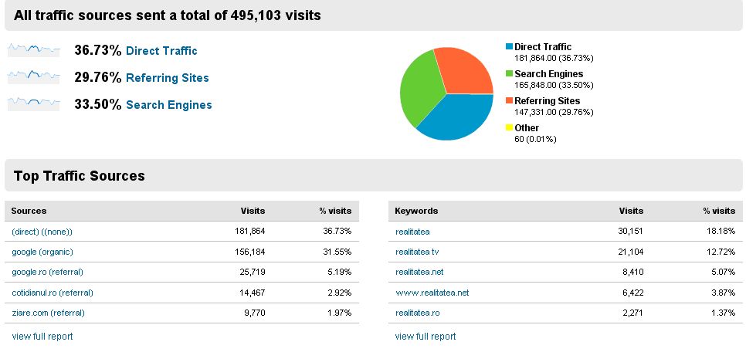This screenshot has width=746, height=352.
Task: Open the Referring Sites link
Action: (x=167, y=78)
